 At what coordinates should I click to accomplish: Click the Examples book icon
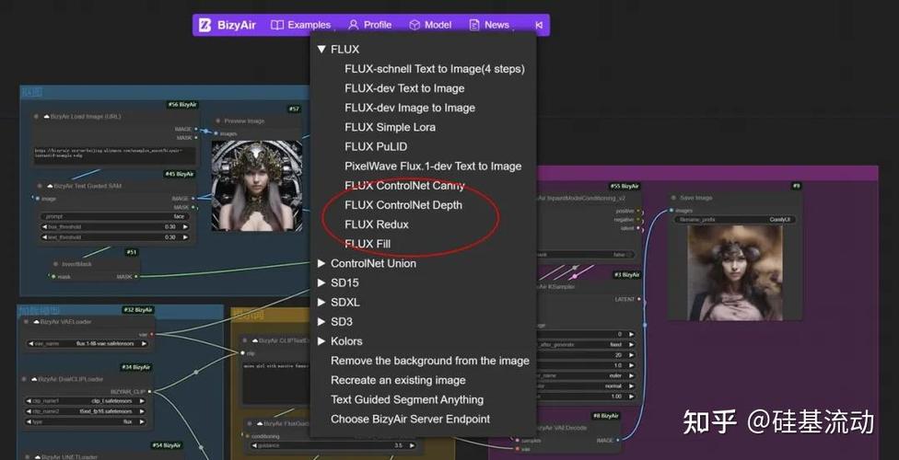[x=277, y=25]
